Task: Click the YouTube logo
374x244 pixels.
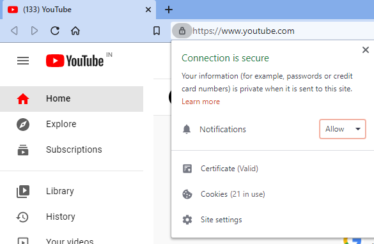Action: click(x=75, y=61)
